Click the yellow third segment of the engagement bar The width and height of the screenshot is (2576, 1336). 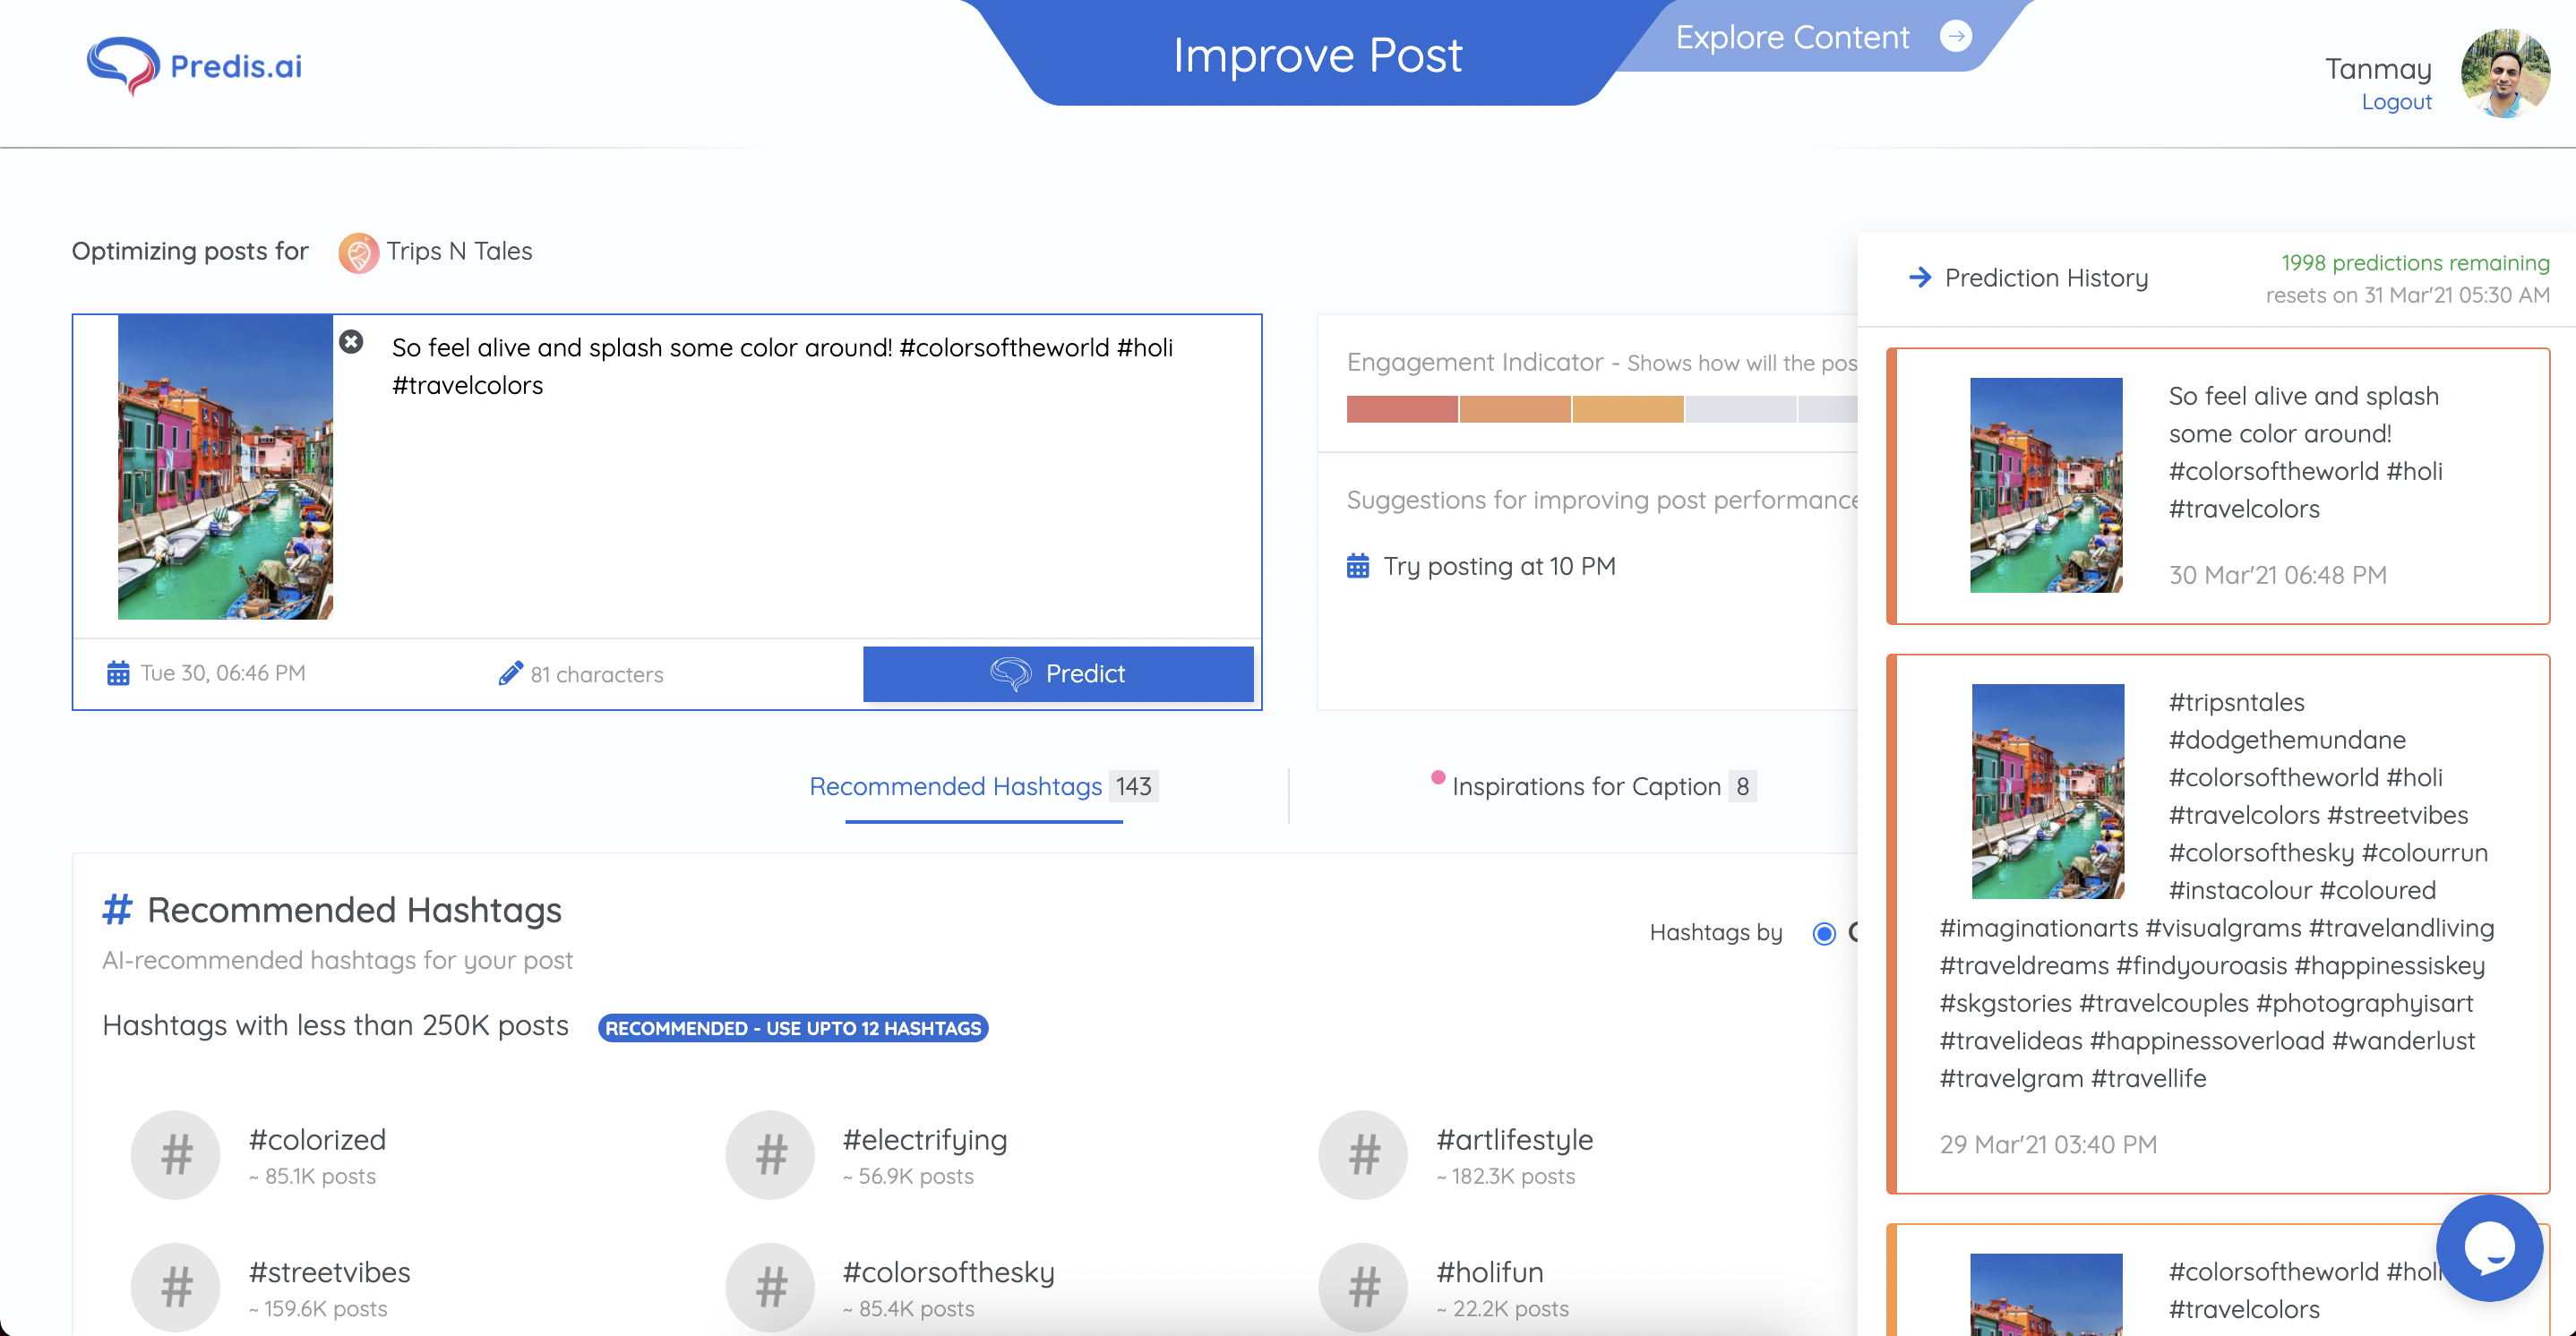pyautogui.click(x=1627, y=409)
